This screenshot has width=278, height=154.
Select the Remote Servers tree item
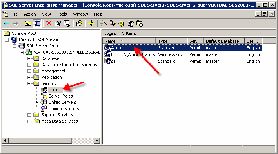(64, 109)
